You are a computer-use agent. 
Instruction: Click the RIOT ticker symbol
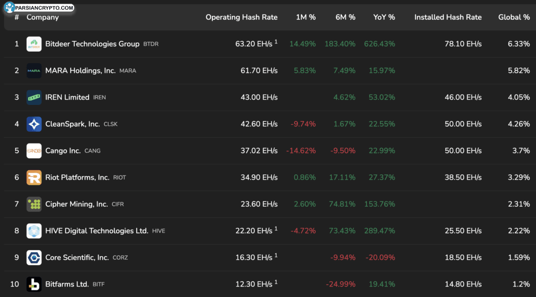[x=120, y=177]
